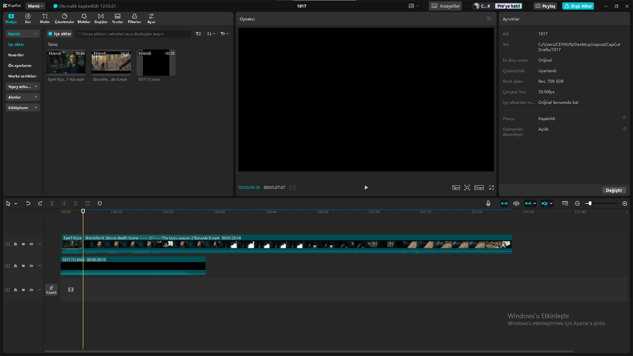Open the Geçişler transitions tab
This screenshot has width=633, height=356.
point(101,18)
